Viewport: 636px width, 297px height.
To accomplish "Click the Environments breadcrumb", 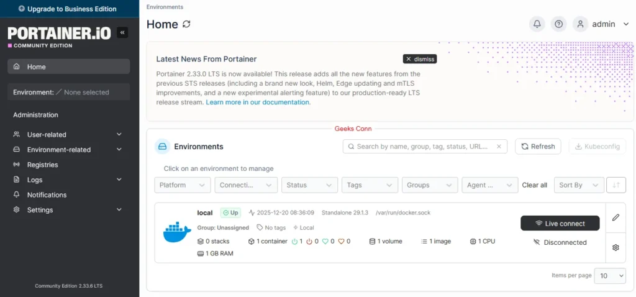I will [x=165, y=7].
